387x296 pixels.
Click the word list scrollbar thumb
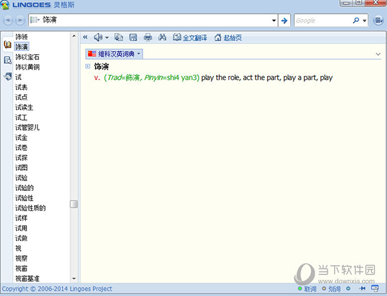tap(74, 204)
